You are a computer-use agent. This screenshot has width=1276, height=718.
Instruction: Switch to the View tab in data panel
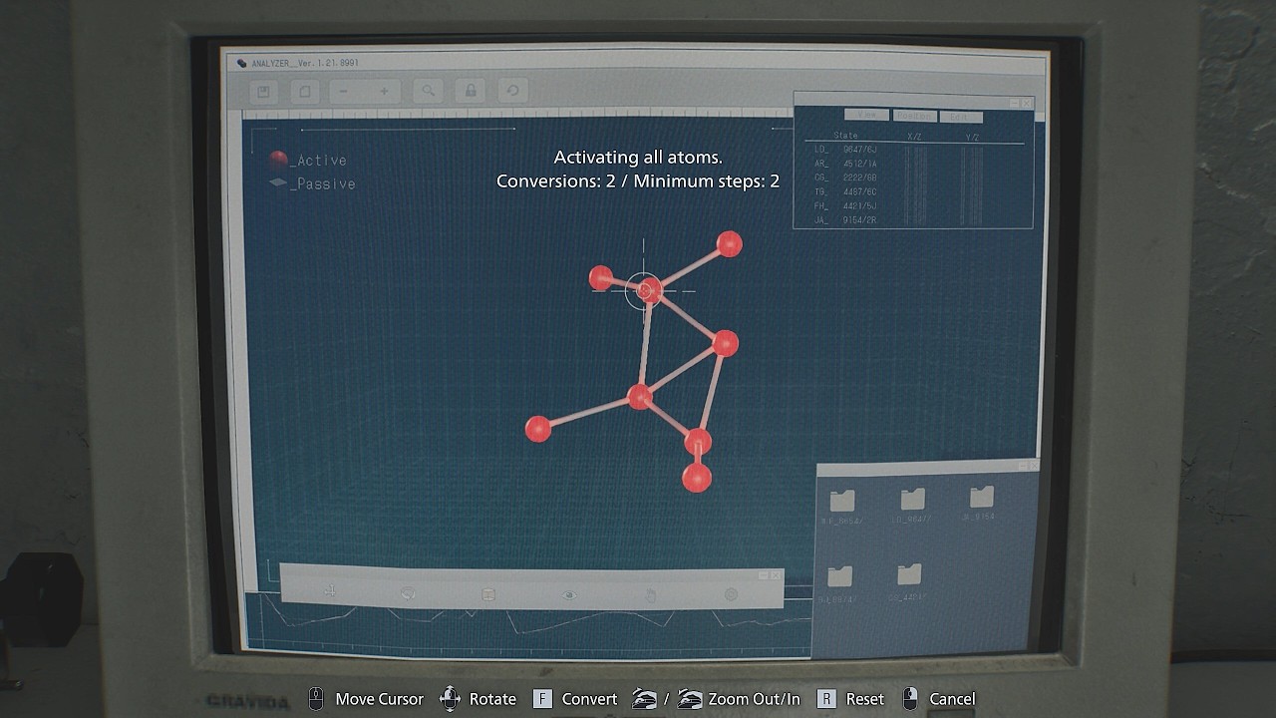coord(866,116)
